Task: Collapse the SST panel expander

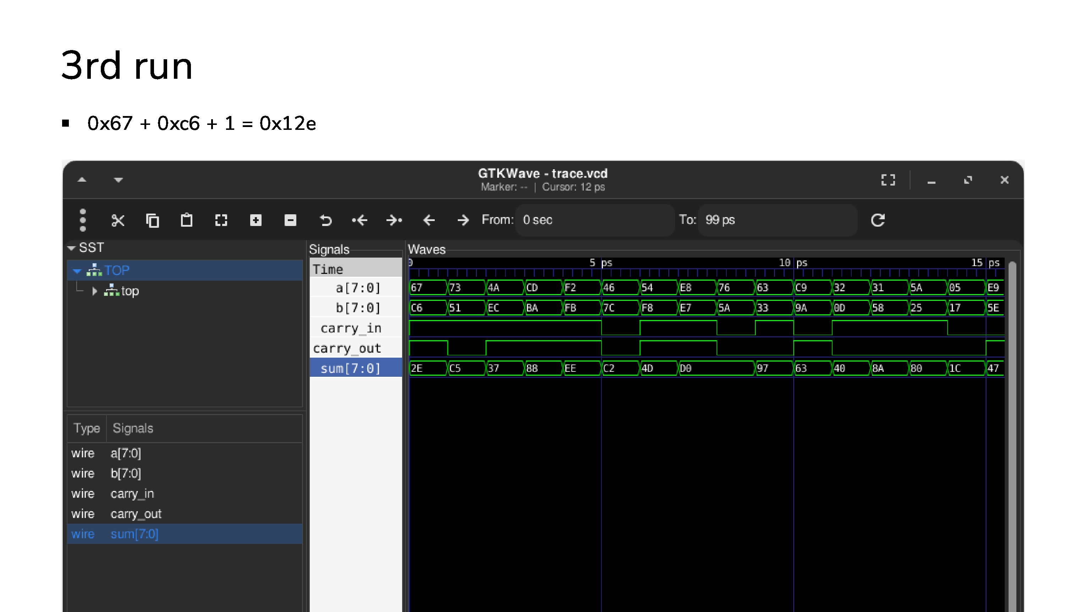Action: tap(71, 248)
